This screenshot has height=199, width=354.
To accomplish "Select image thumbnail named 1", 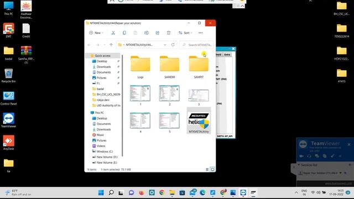I will 140,95.
